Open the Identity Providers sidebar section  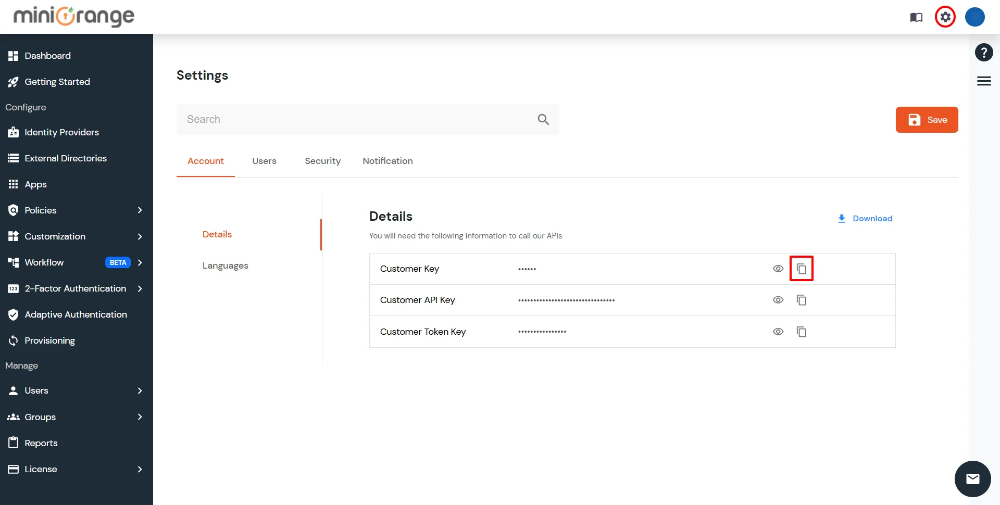pos(61,132)
